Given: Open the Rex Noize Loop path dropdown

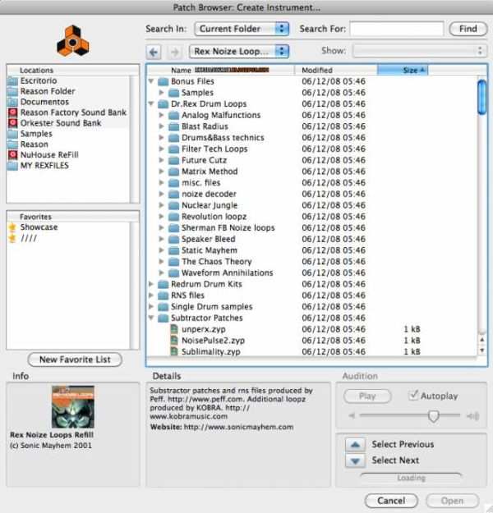Looking at the screenshot, I should pyautogui.click(x=239, y=52).
